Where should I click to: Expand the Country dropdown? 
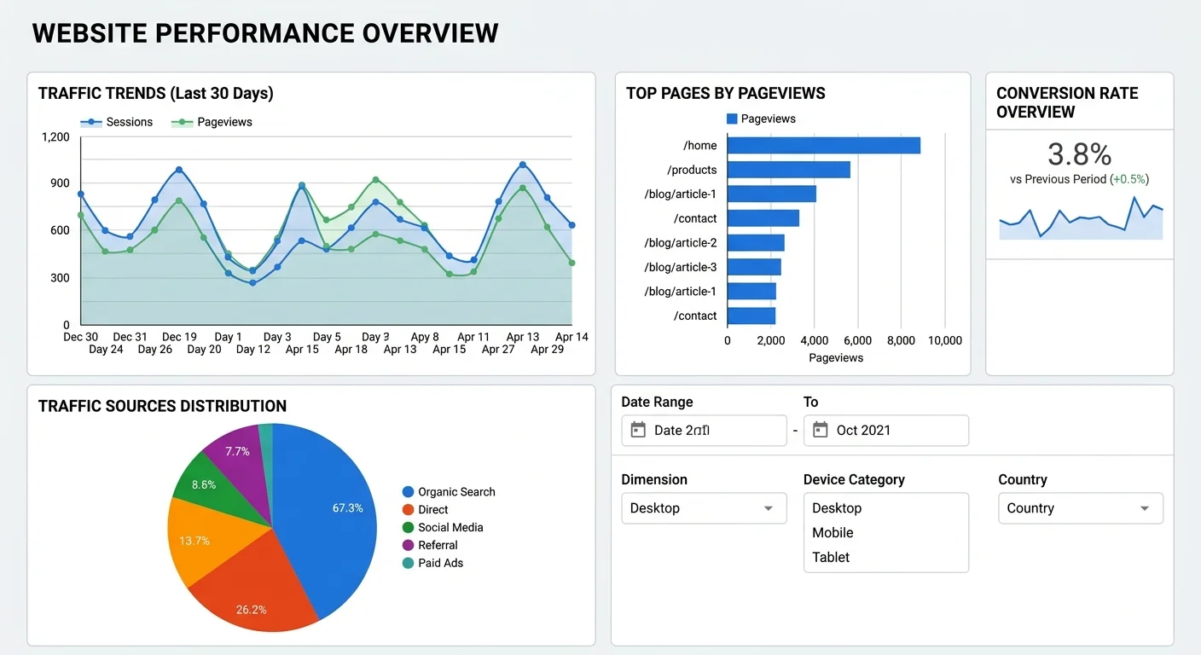(x=1144, y=508)
